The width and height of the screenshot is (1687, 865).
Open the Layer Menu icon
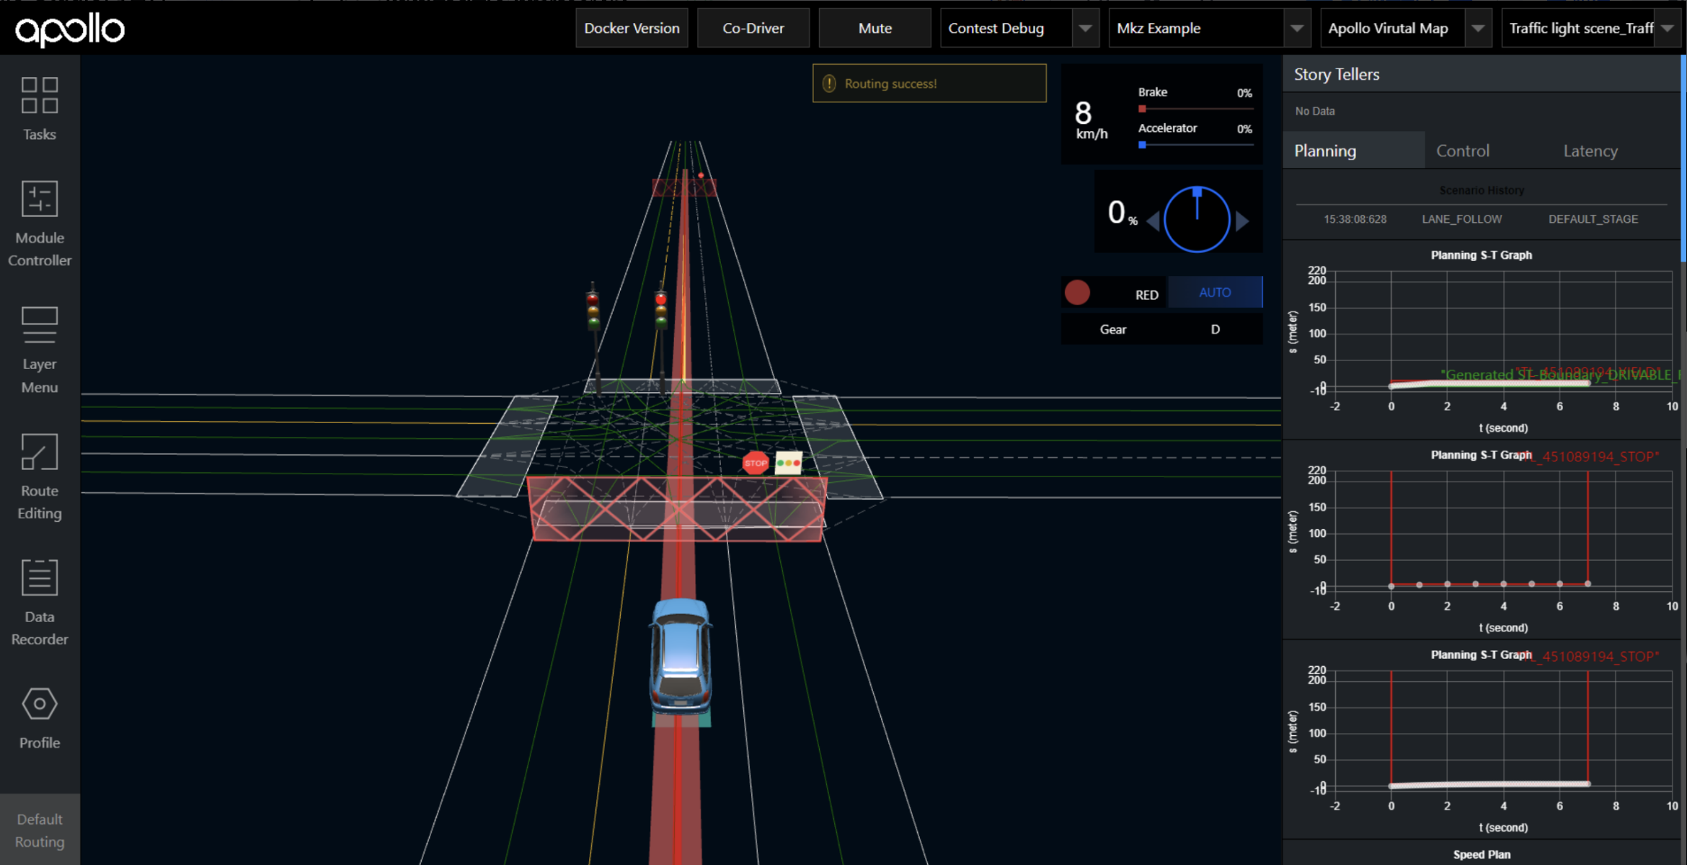pos(39,325)
